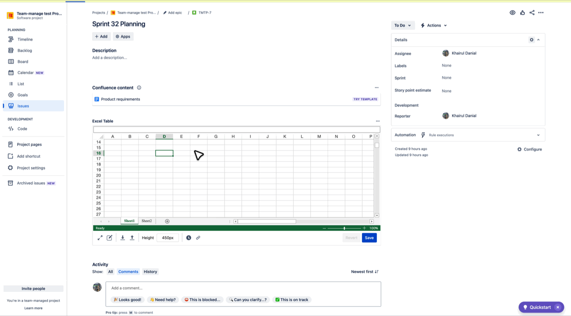
Task: Copy the Excel table link icon
Action: (x=198, y=237)
